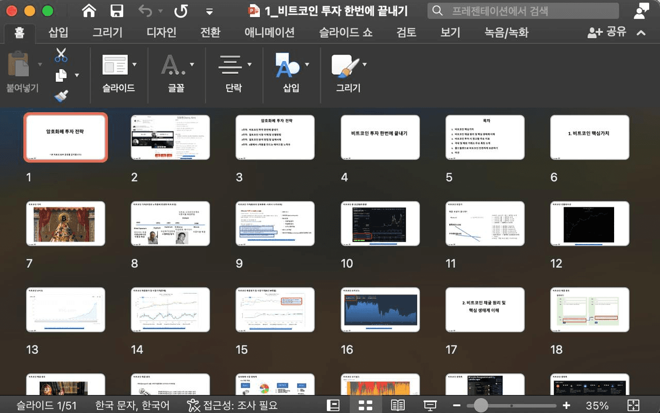Open the 단락 dropdown arrow
This screenshot has height=413, width=660.
coord(250,65)
